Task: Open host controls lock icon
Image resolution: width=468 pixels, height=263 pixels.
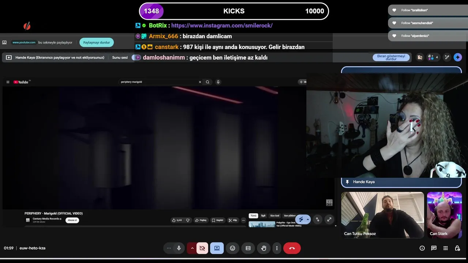Action: click(x=457, y=248)
